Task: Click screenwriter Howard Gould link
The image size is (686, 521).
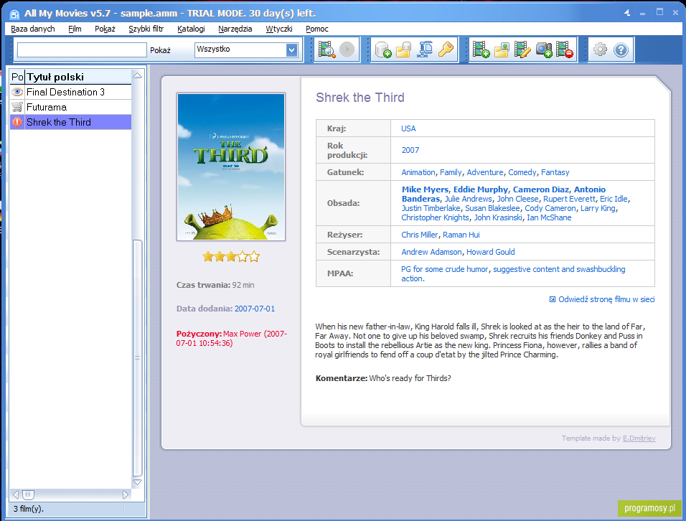Action: click(490, 252)
